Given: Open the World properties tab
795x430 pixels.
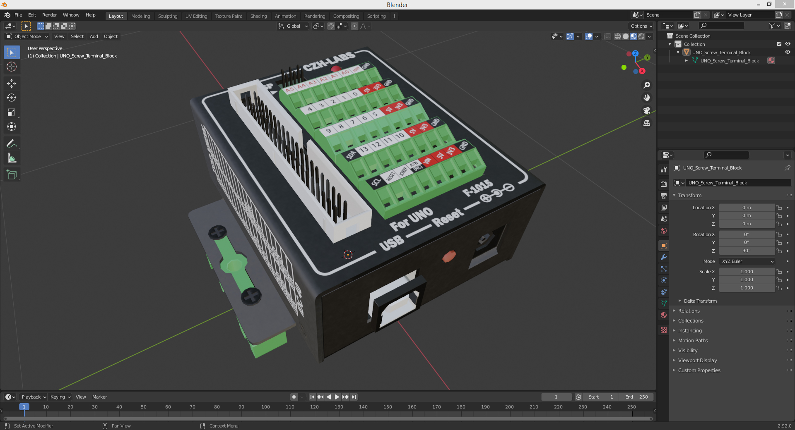Looking at the screenshot, I should click(x=664, y=231).
